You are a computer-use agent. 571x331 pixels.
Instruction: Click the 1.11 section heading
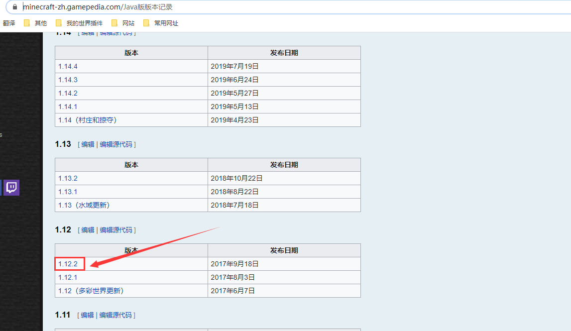[63, 315]
